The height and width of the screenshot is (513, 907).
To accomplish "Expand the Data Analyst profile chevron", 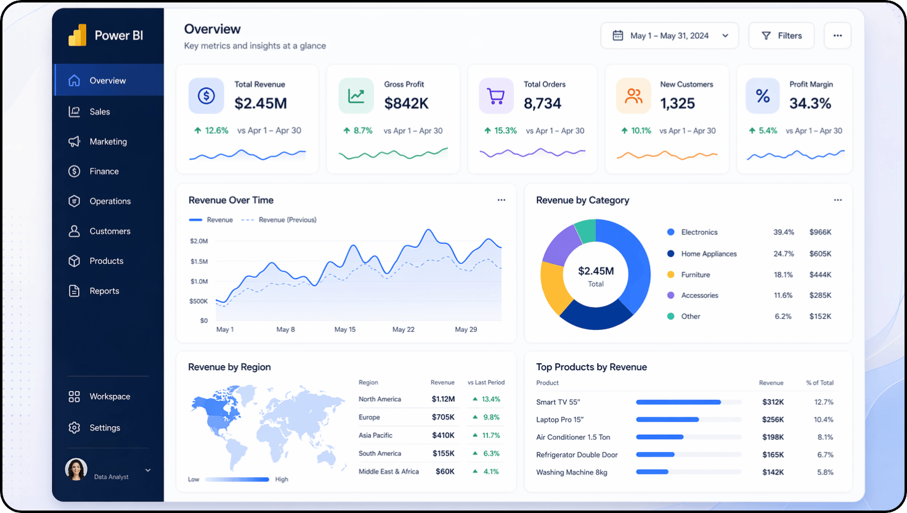I will [148, 470].
